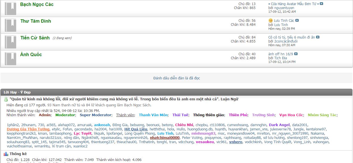Viewport: 353px width, 163px height.
Task: Click the online users icon beside the quote
Action: (6, 100)
